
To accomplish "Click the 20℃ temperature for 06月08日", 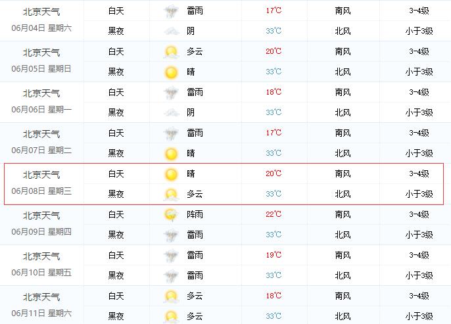I will click(x=273, y=174).
